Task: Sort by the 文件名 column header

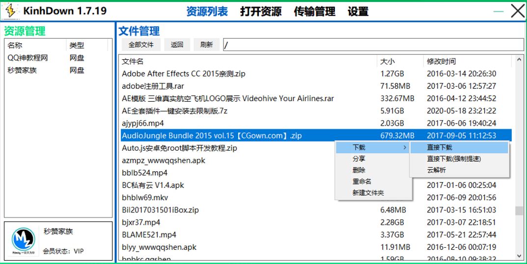Action: [248, 61]
